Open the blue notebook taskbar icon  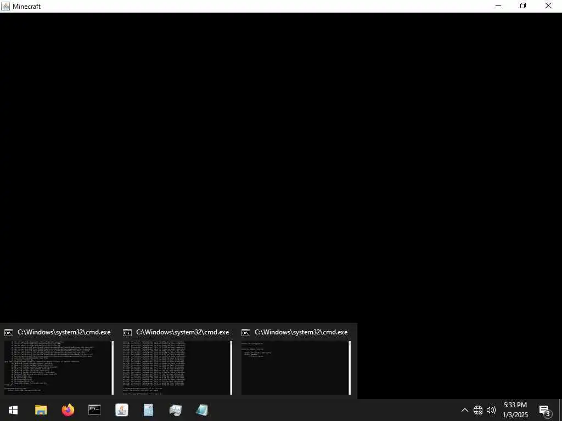[x=202, y=410]
